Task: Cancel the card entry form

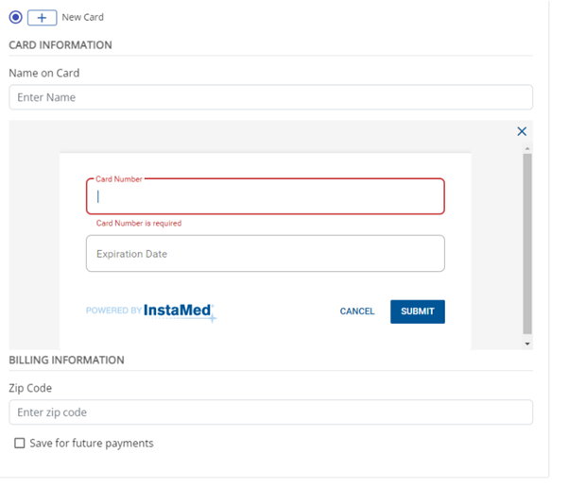Action: point(357,311)
